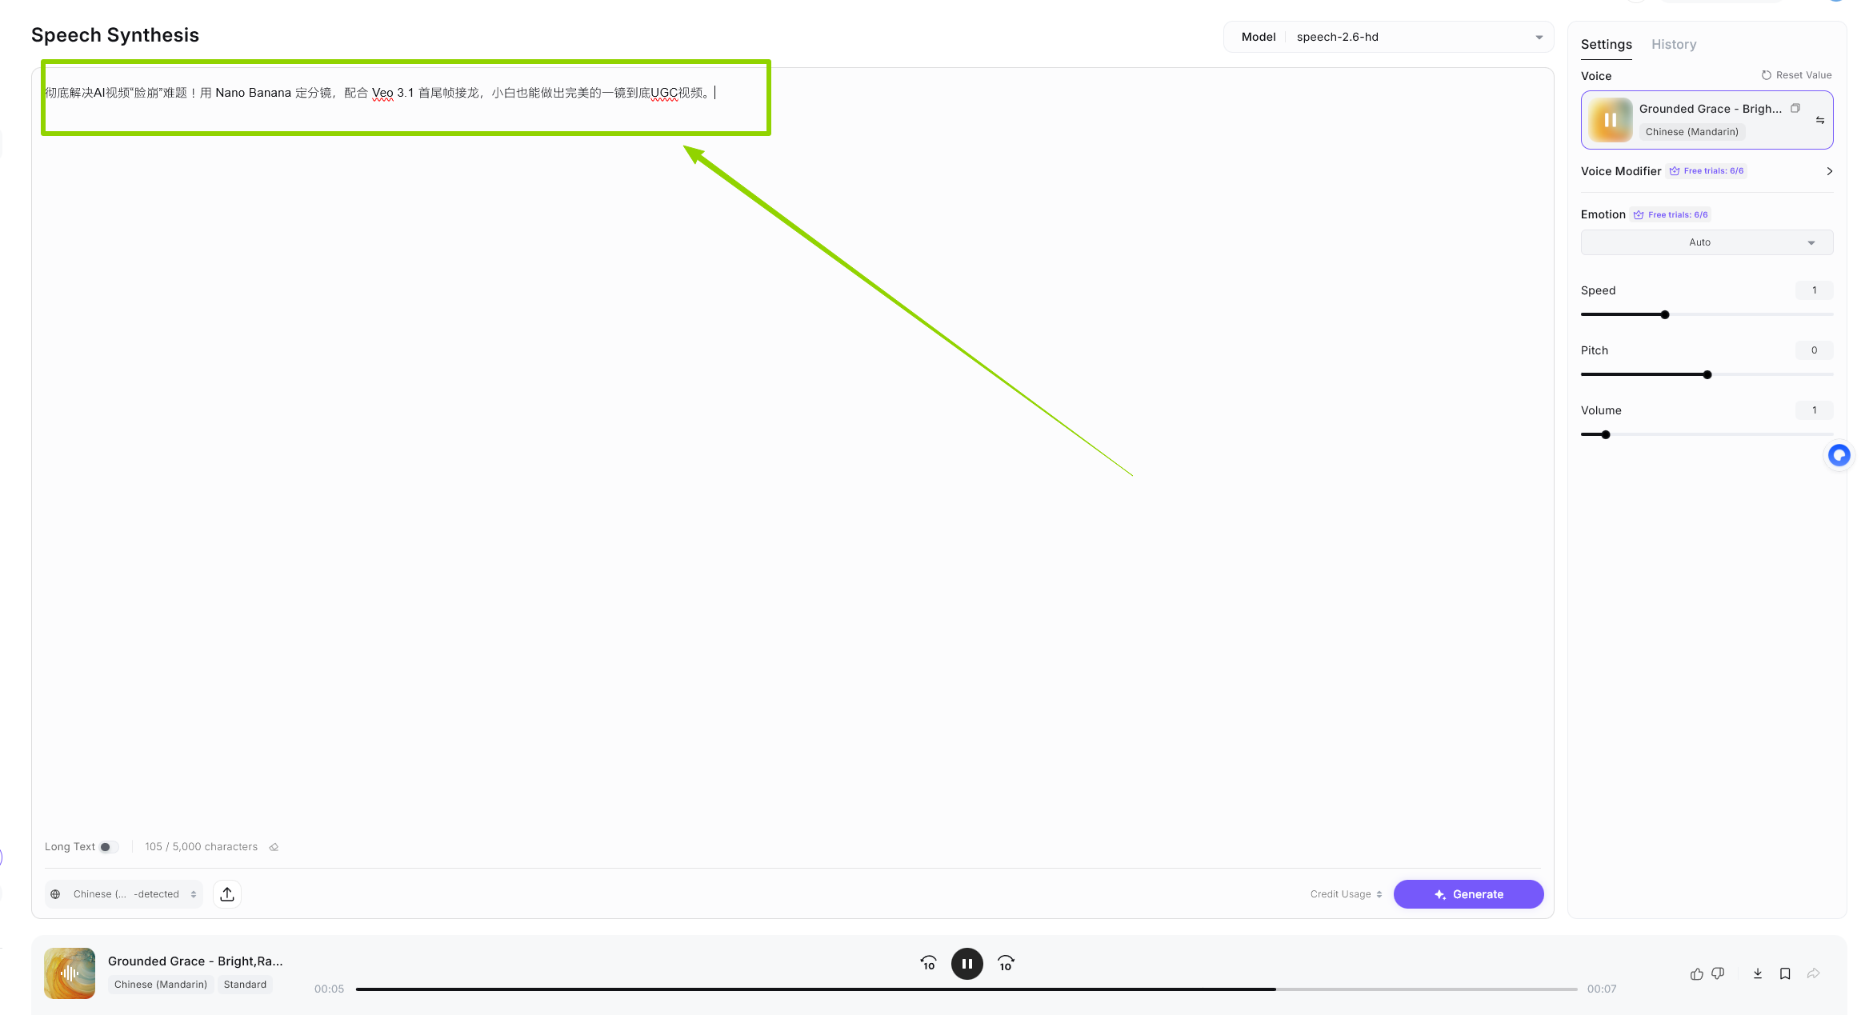Pause the Grounded Grace voice preview
The width and height of the screenshot is (1861, 1015).
pyautogui.click(x=1610, y=120)
